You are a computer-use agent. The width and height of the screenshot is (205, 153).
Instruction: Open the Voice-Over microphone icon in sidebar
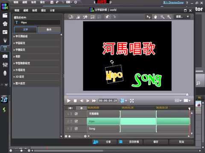(x=5, y=73)
